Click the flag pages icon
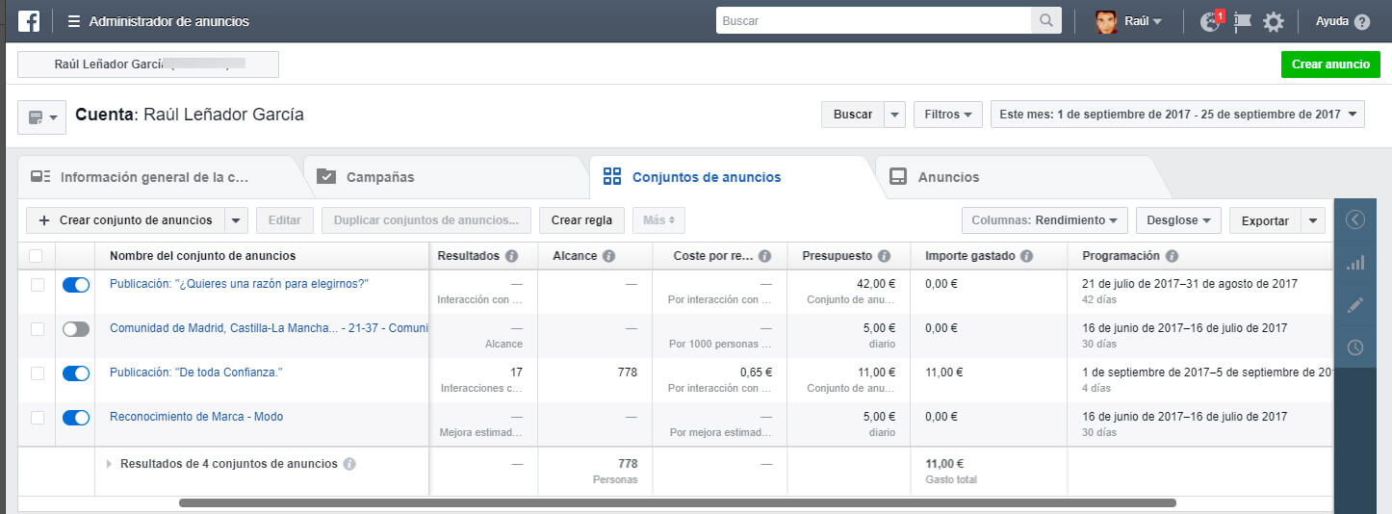The image size is (1392, 514). click(x=1243, y=21)
